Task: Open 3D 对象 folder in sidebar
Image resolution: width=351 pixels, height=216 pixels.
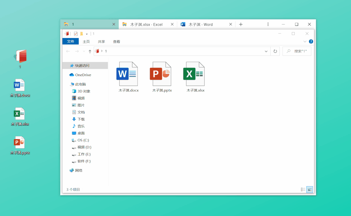Action: pos(81,91)
